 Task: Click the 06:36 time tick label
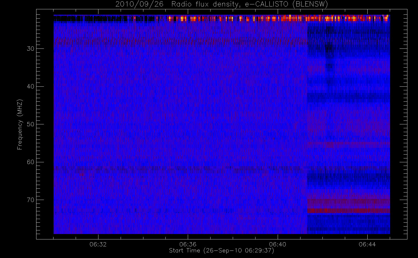(x=188, y=244)
